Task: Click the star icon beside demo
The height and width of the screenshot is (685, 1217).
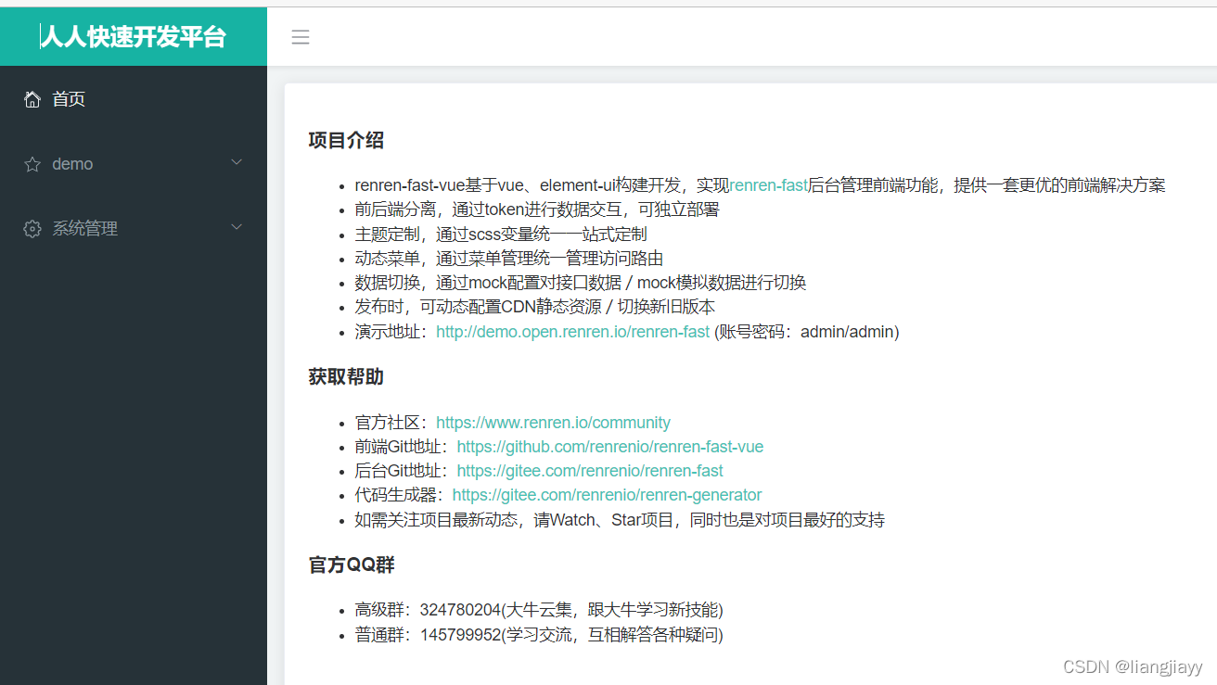Action: pyautogui.click(x=32, y=163)
